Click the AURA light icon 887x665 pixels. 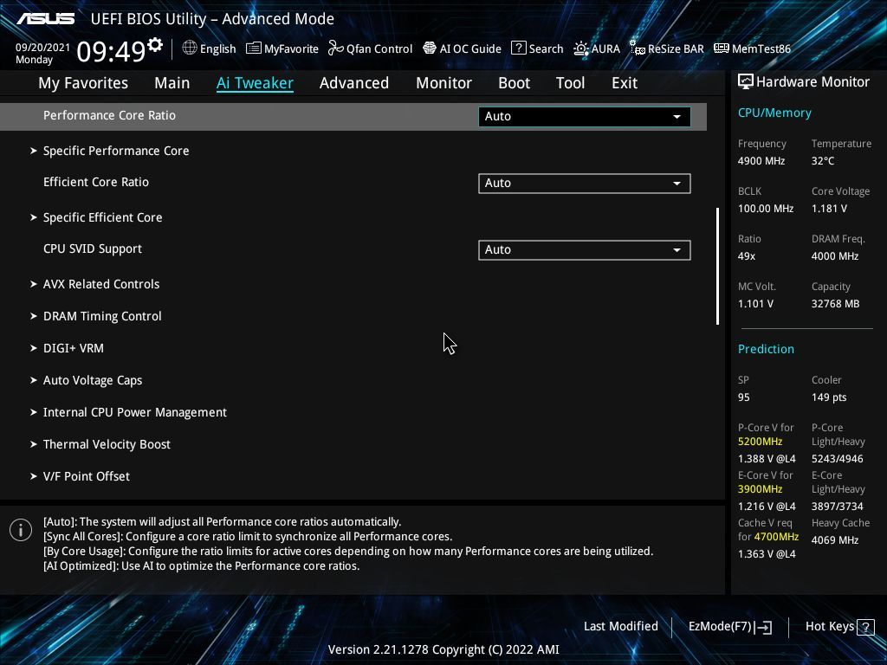pyautogui.click(x=581, y=48)
